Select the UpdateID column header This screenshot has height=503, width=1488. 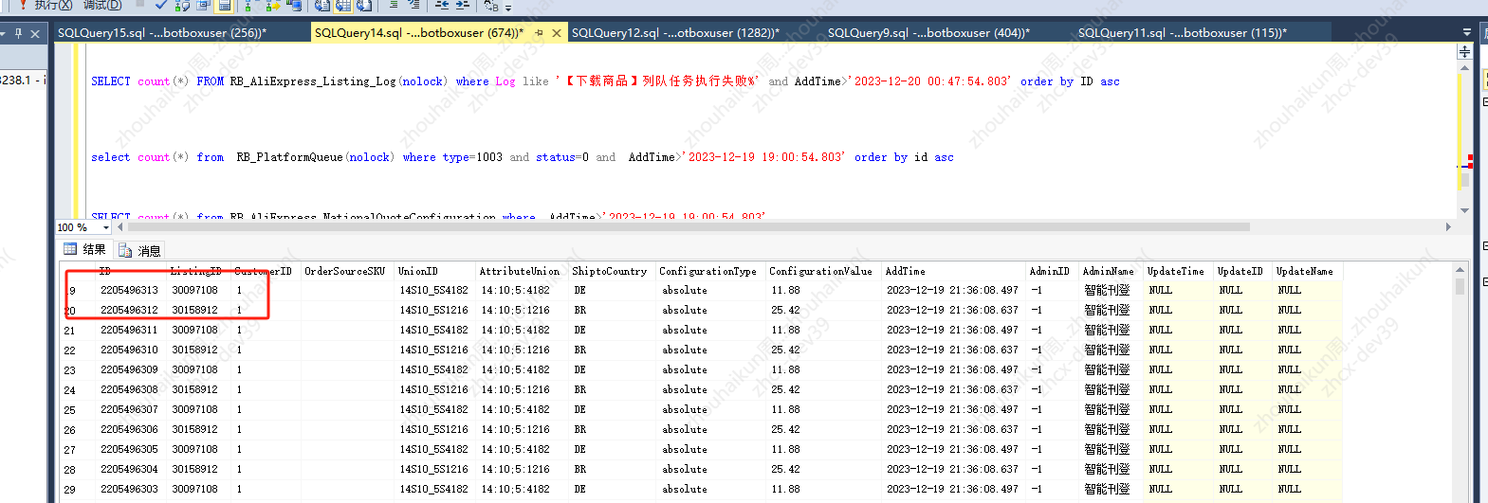tap(1240, 271)
